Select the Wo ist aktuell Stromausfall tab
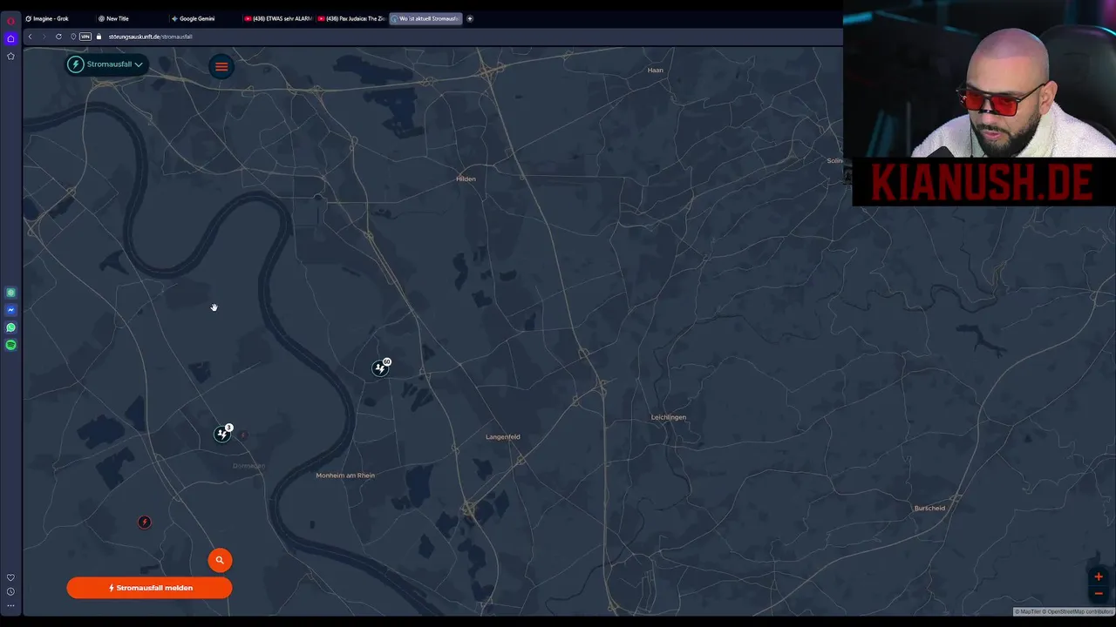Image resolution: width=1116 pixels, height=627 pixels. tap(425, 18)
